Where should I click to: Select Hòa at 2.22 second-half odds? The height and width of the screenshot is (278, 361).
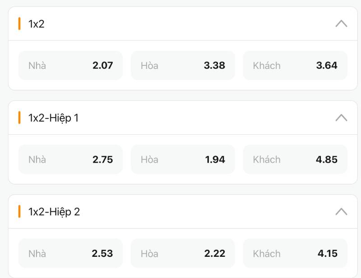tap(183, 253)
